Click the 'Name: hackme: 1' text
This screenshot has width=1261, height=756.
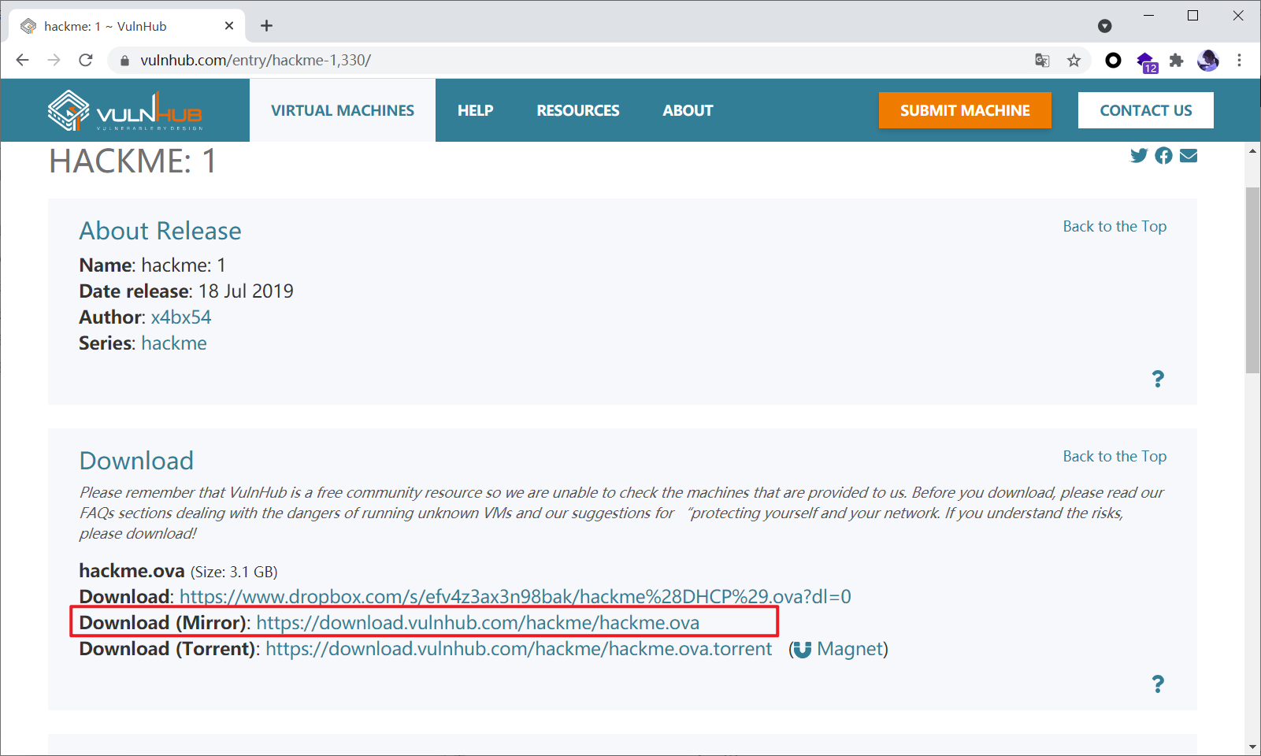click(x=152, y=265)
